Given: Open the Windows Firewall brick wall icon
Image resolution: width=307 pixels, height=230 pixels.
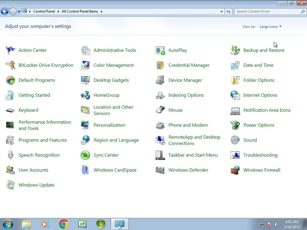Looking at the screenshot, I should (x=235, y=170).
